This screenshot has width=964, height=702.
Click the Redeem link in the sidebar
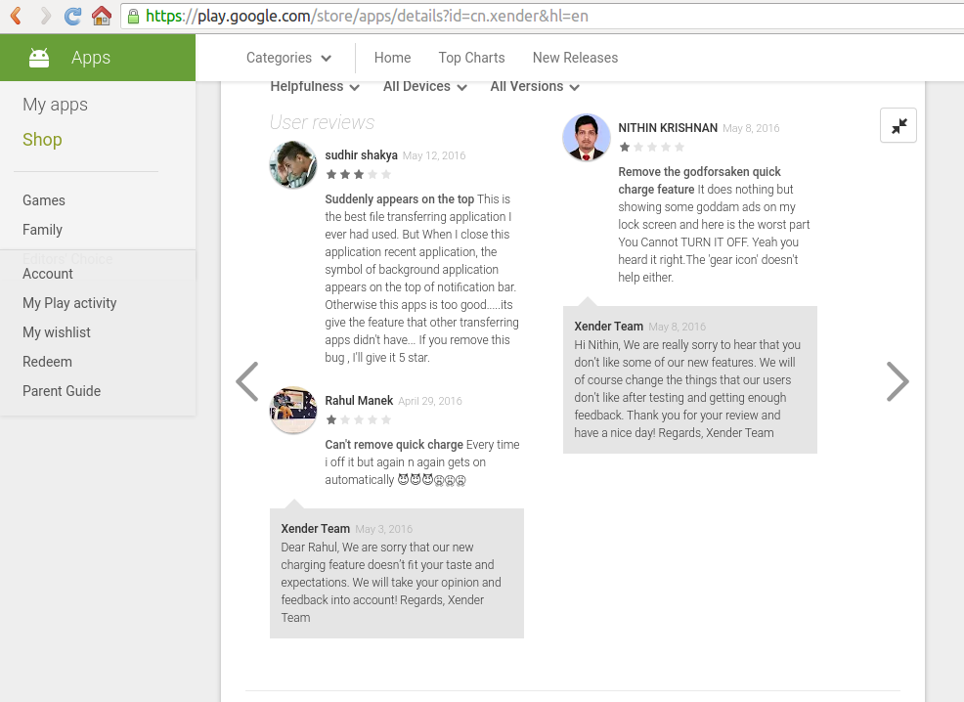(x=47, y=362)
